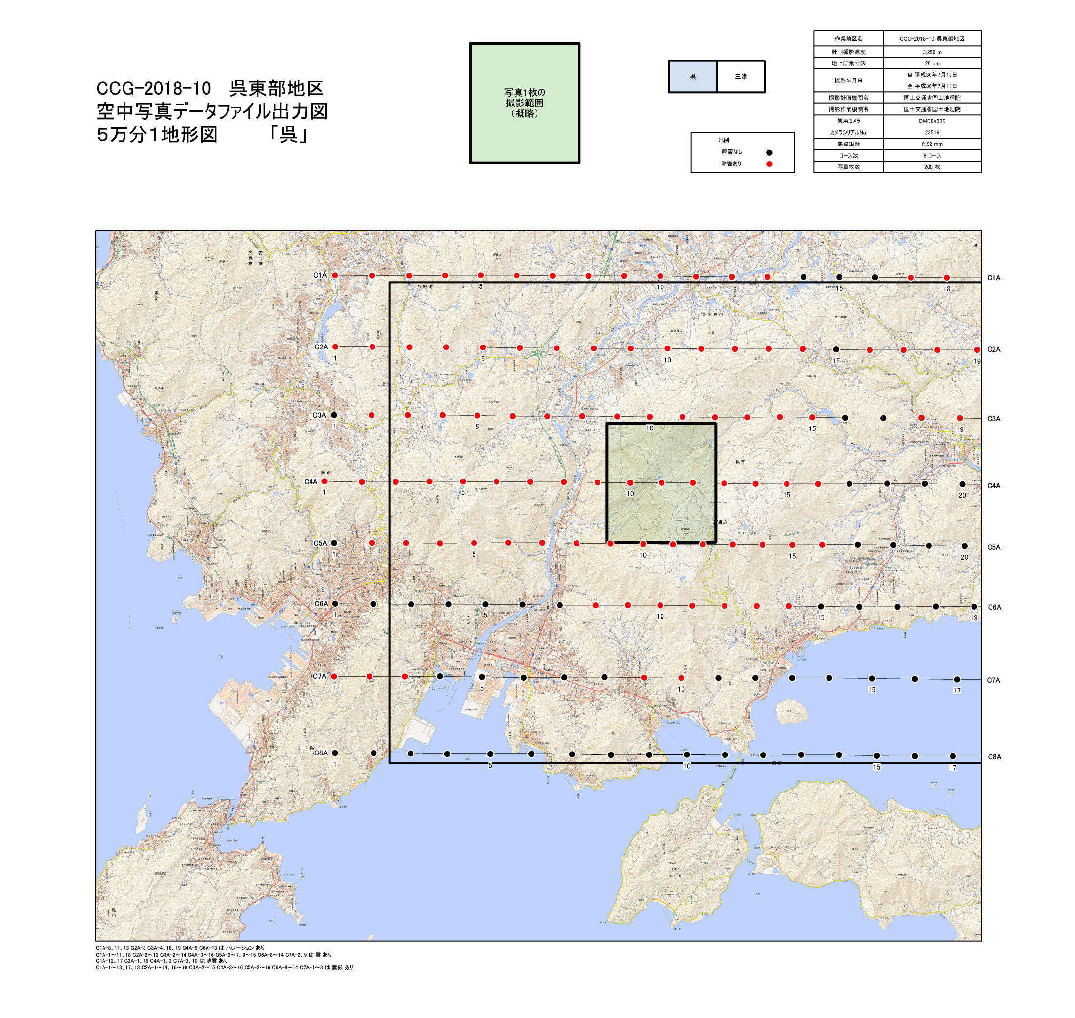Click the 撮影年月日 table cell

[x=848, y=81]
